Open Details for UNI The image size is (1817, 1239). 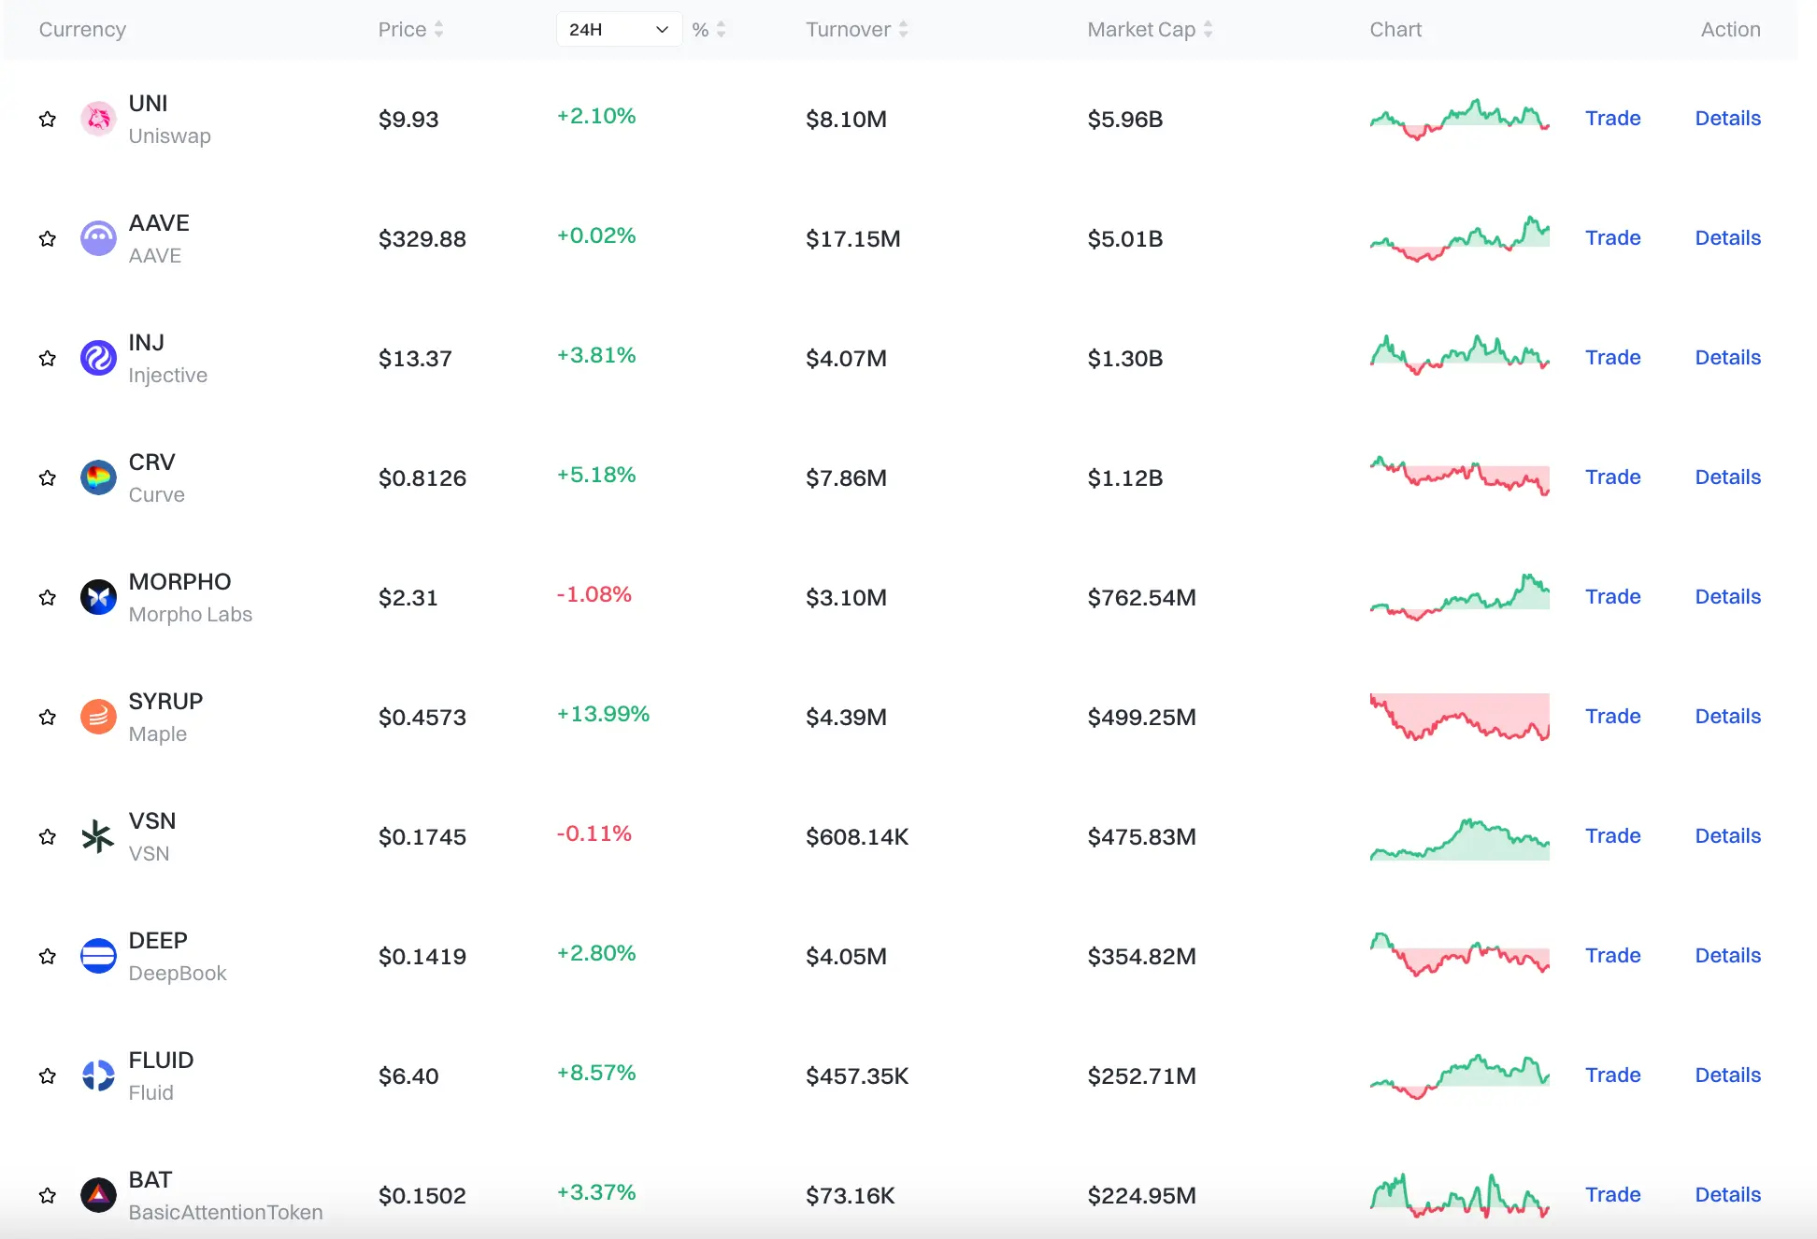(x=1727, y=119)
